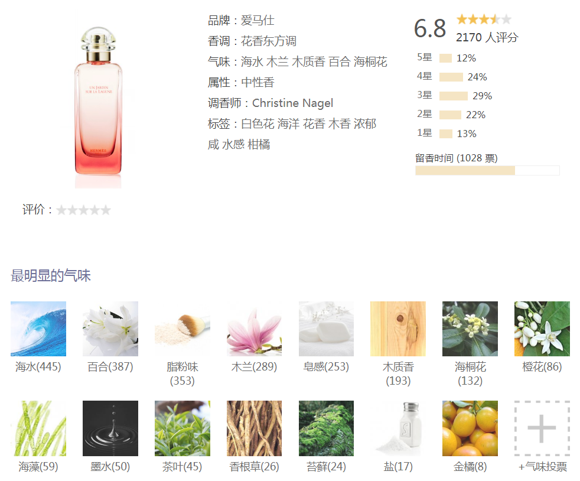This screenshot has height=481, width=580.
Task: Click the 海藻 seaweed image
Action: (x=38, y=428)
